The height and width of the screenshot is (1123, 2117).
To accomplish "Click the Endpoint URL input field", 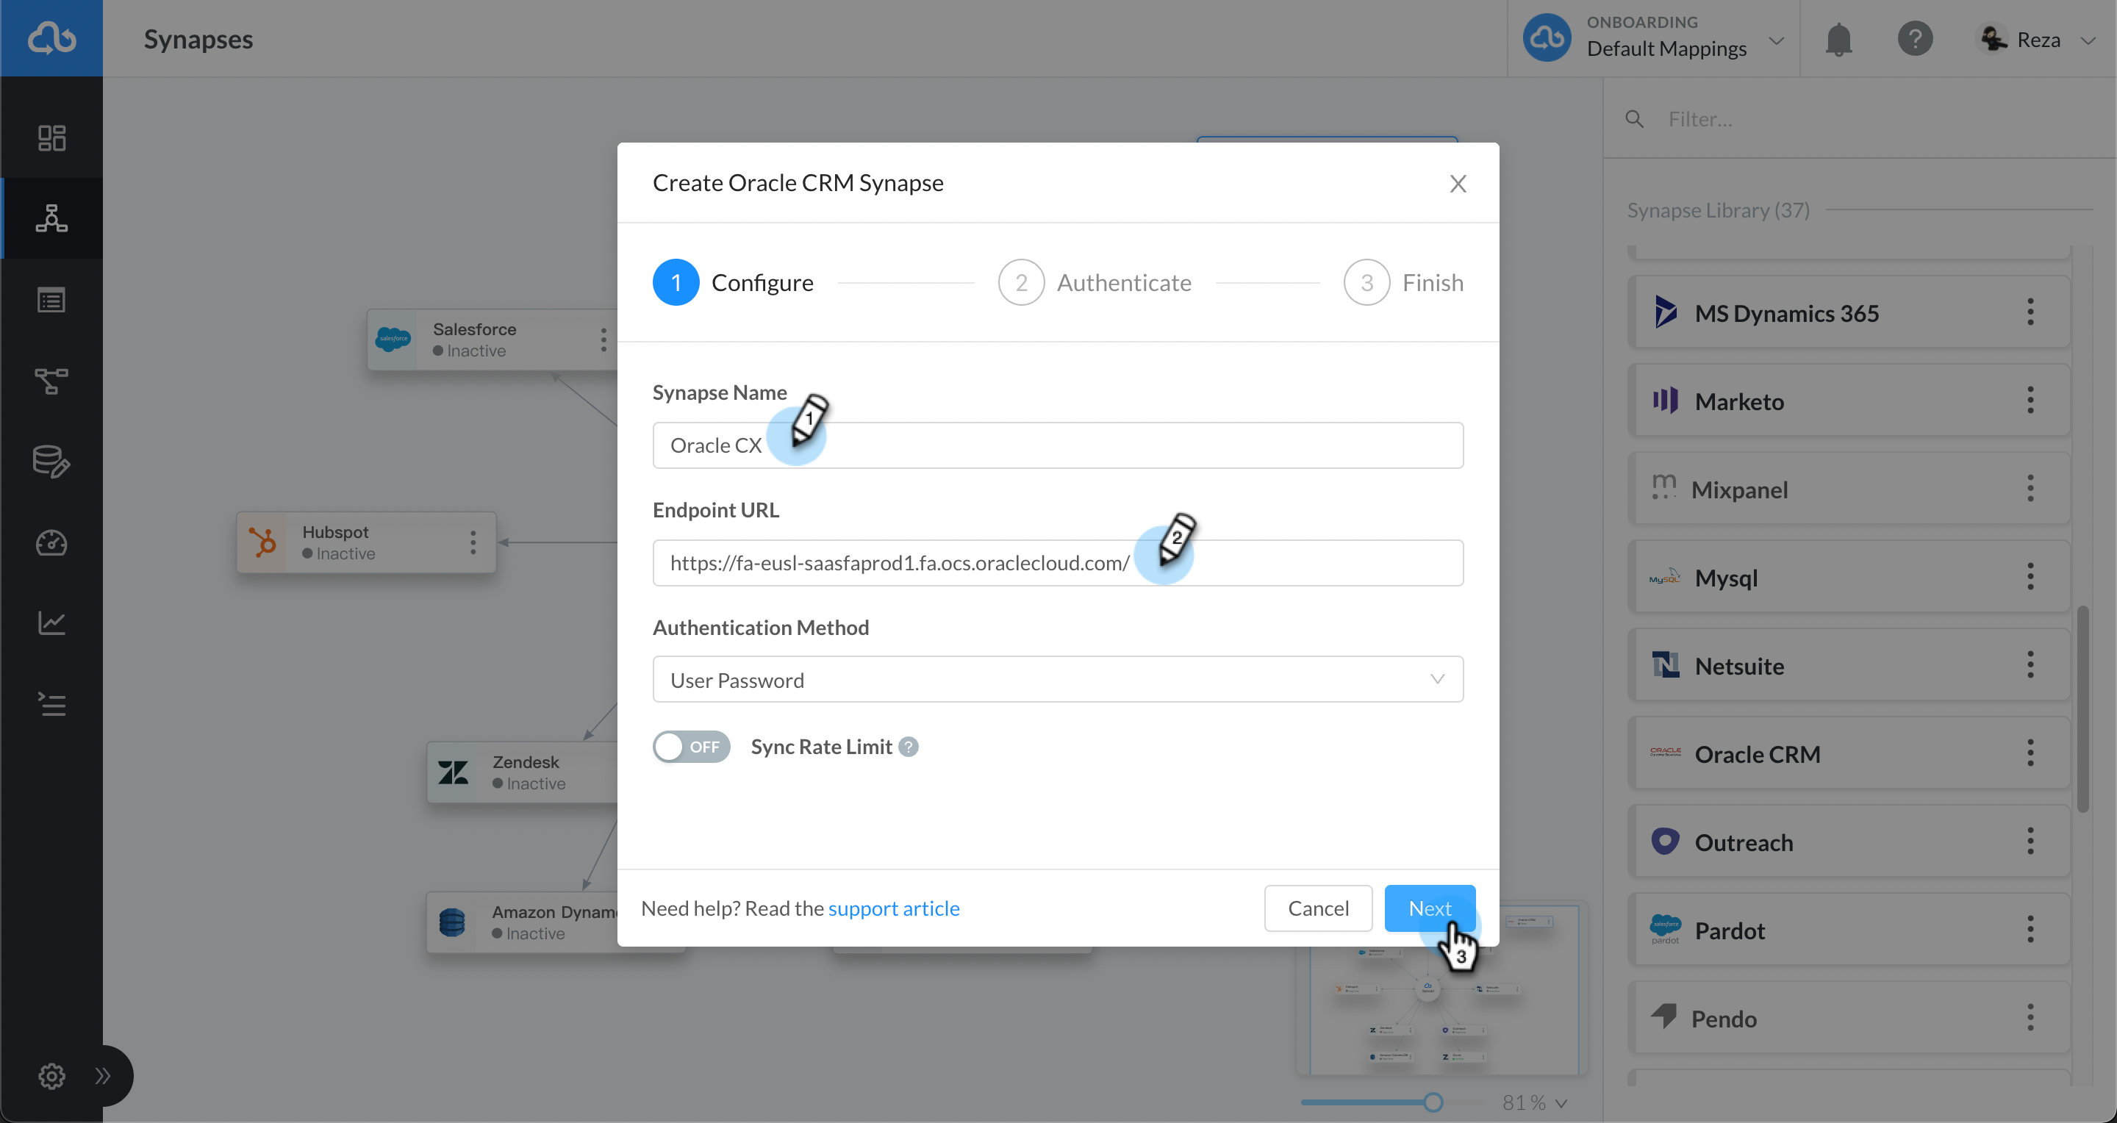I will (1058, 563).
